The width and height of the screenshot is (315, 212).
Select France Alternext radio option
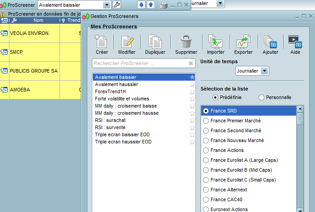[x=206, y=190]
